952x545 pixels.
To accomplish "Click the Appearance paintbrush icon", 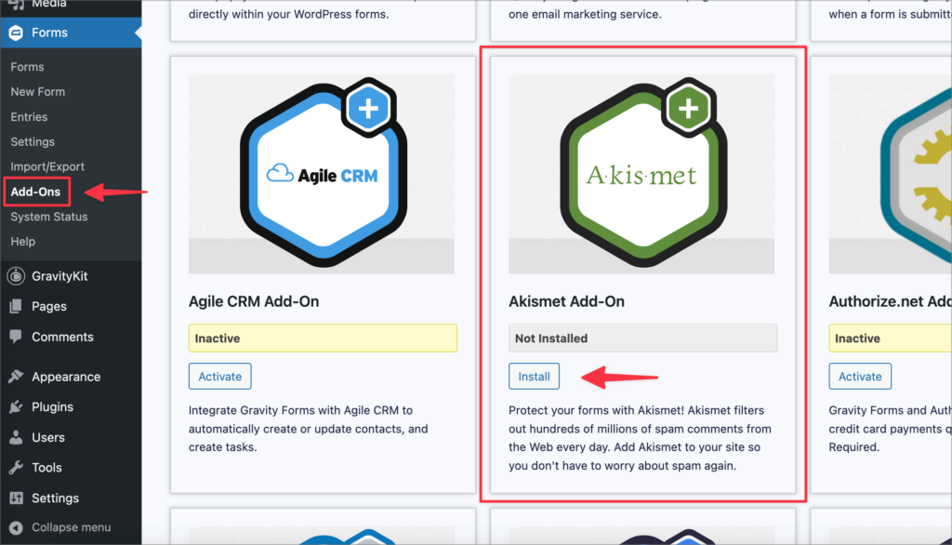I will coord(16,377).
